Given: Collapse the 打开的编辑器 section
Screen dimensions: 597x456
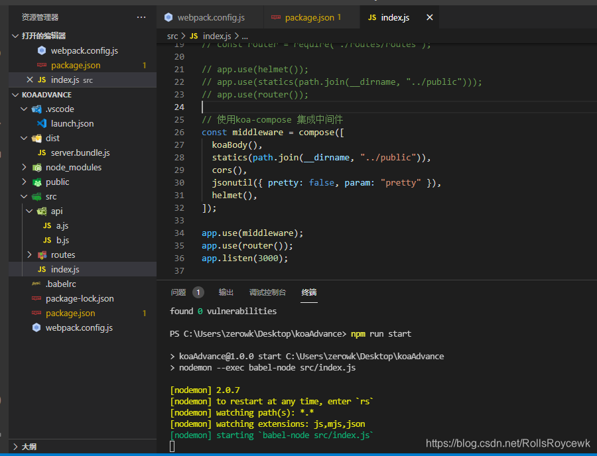Looking at the screenshot, I should point(15,36).
